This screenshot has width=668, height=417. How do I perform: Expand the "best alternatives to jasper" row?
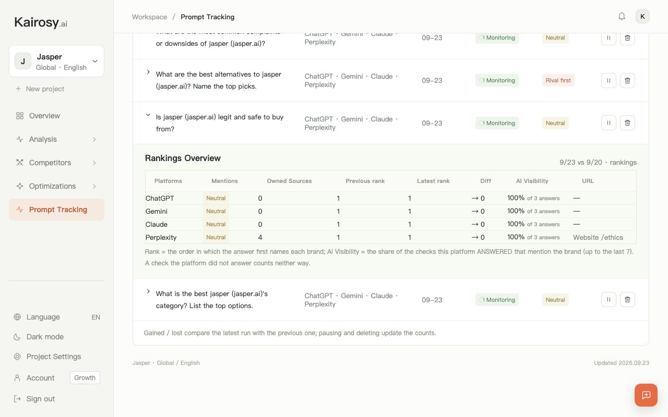pyautogui.click(x=148, y=72)
